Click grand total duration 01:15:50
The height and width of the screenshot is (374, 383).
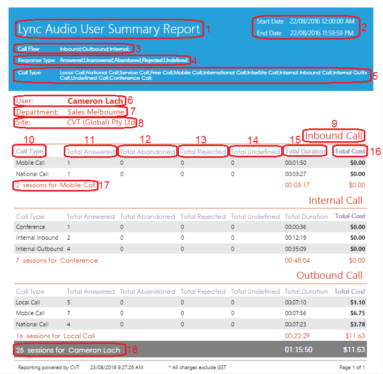pos(298,349)
